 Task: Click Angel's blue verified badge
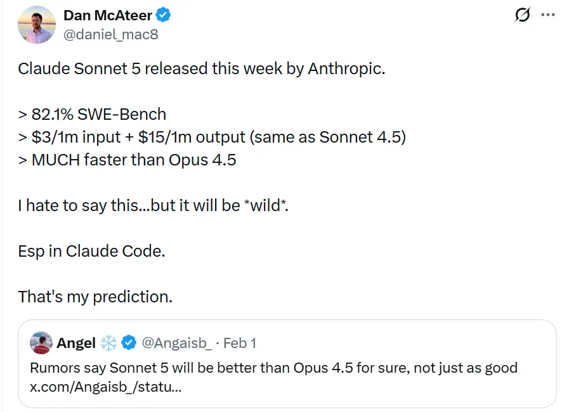tap(129, 343)
